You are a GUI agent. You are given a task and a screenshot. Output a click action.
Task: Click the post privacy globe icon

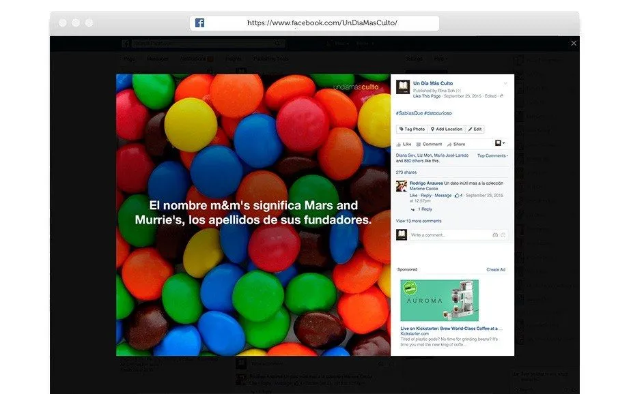(501, 96)
